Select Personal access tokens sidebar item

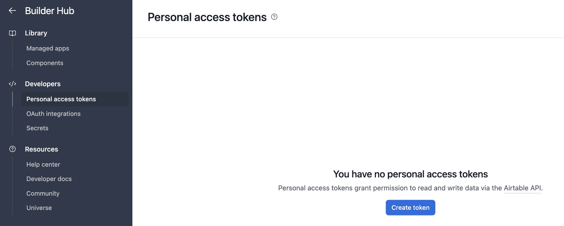coord(75,99)
